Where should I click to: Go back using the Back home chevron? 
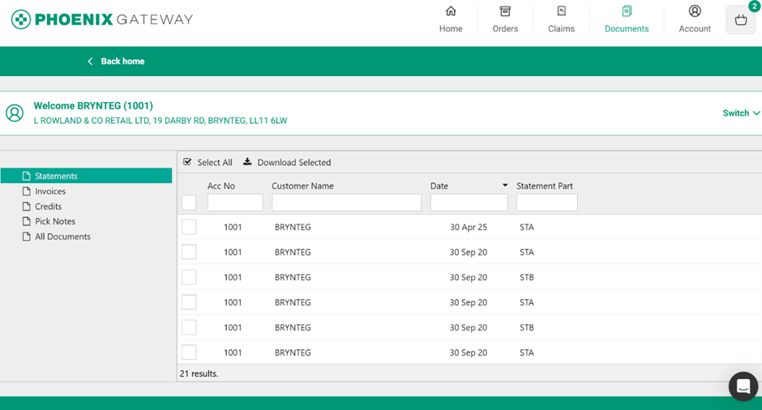pos(90,62)
